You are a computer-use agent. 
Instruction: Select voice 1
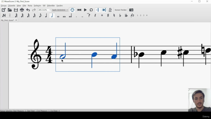point(137,16)
